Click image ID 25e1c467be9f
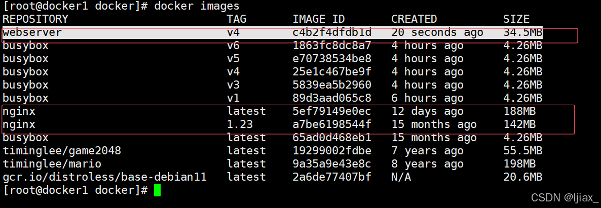601x208 pixels. [332, 72]
